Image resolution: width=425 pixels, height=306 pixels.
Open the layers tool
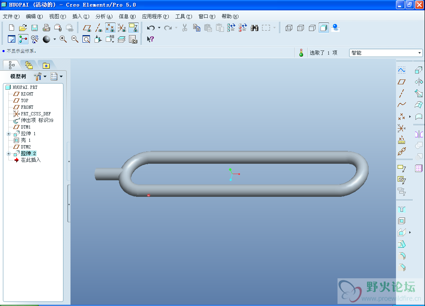(121, 39)
